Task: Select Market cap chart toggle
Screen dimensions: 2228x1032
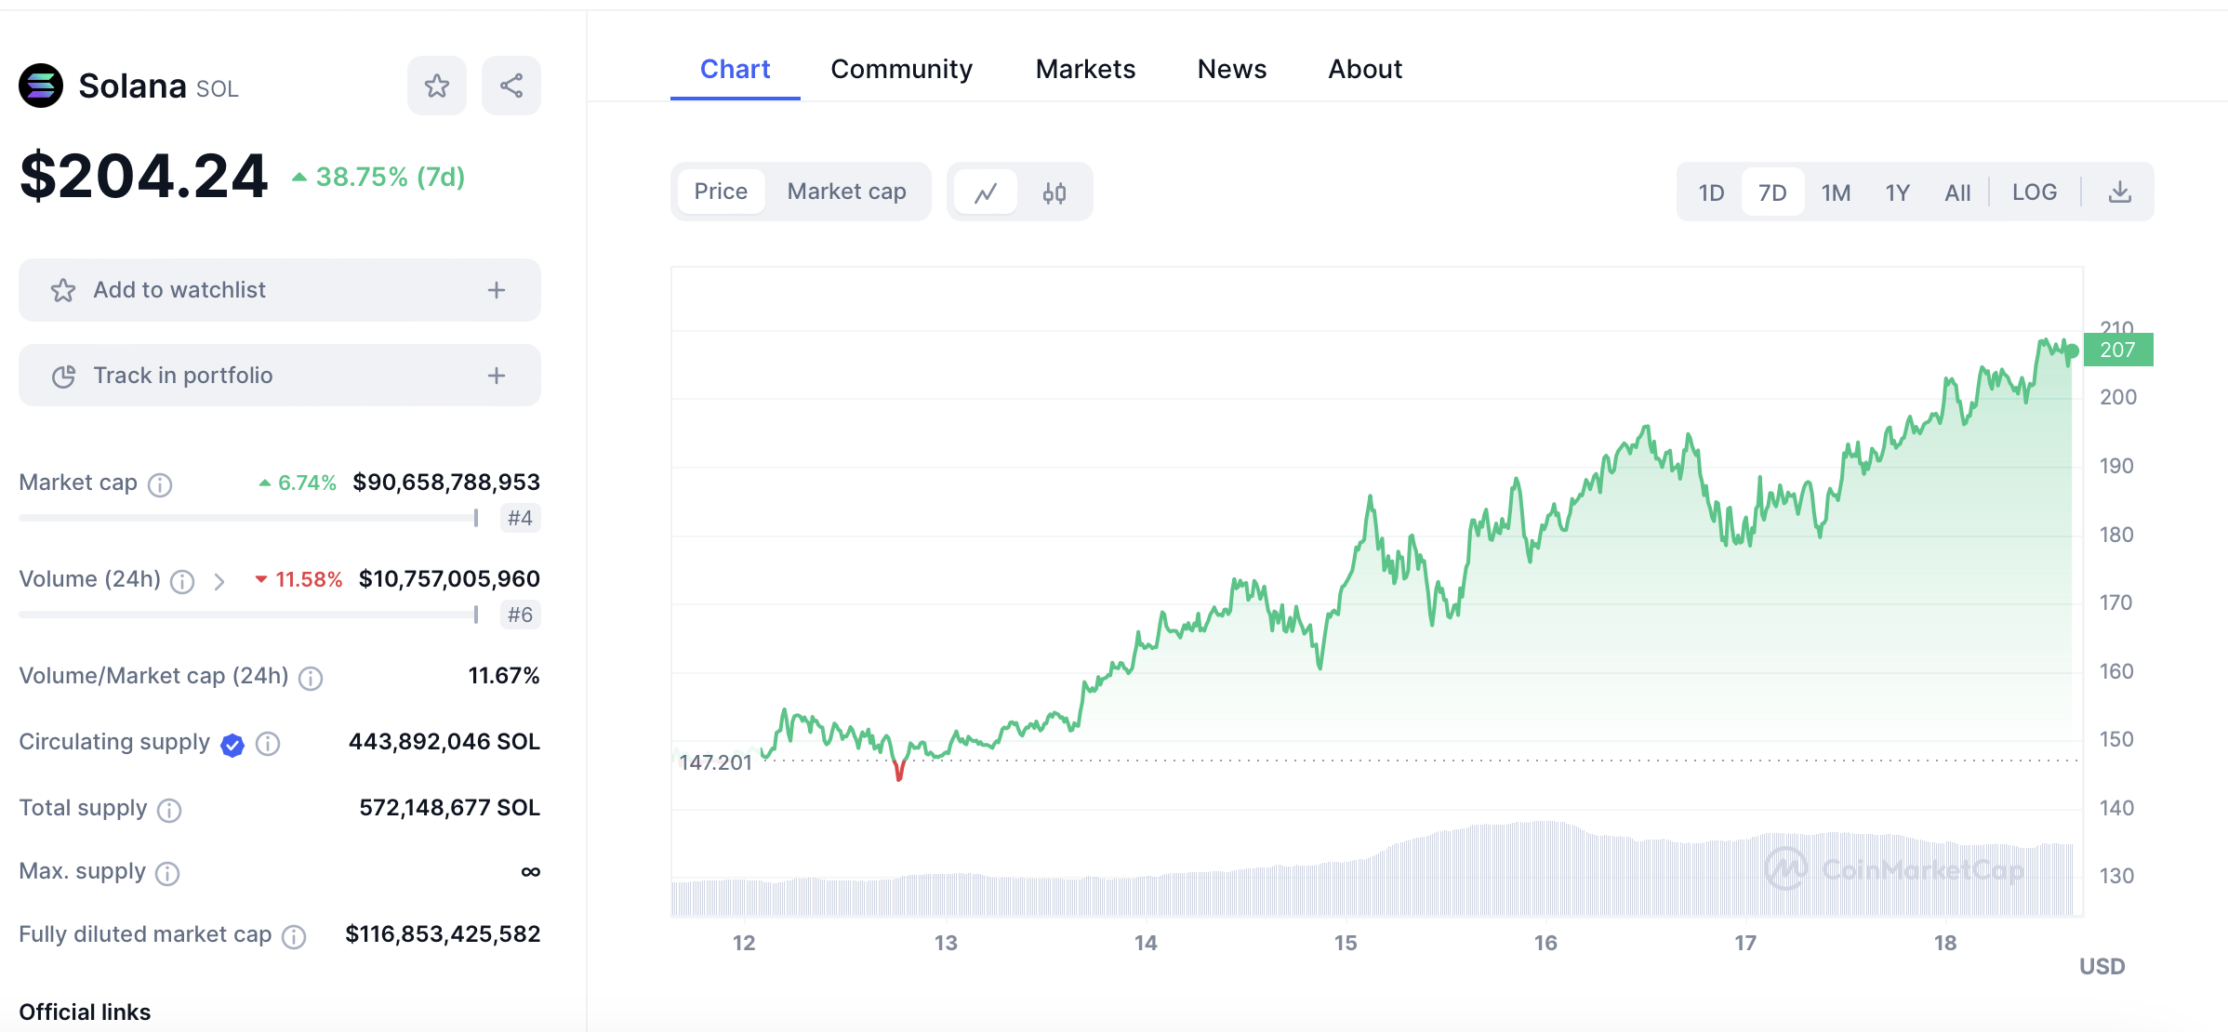Action: [x=846, y=192]
